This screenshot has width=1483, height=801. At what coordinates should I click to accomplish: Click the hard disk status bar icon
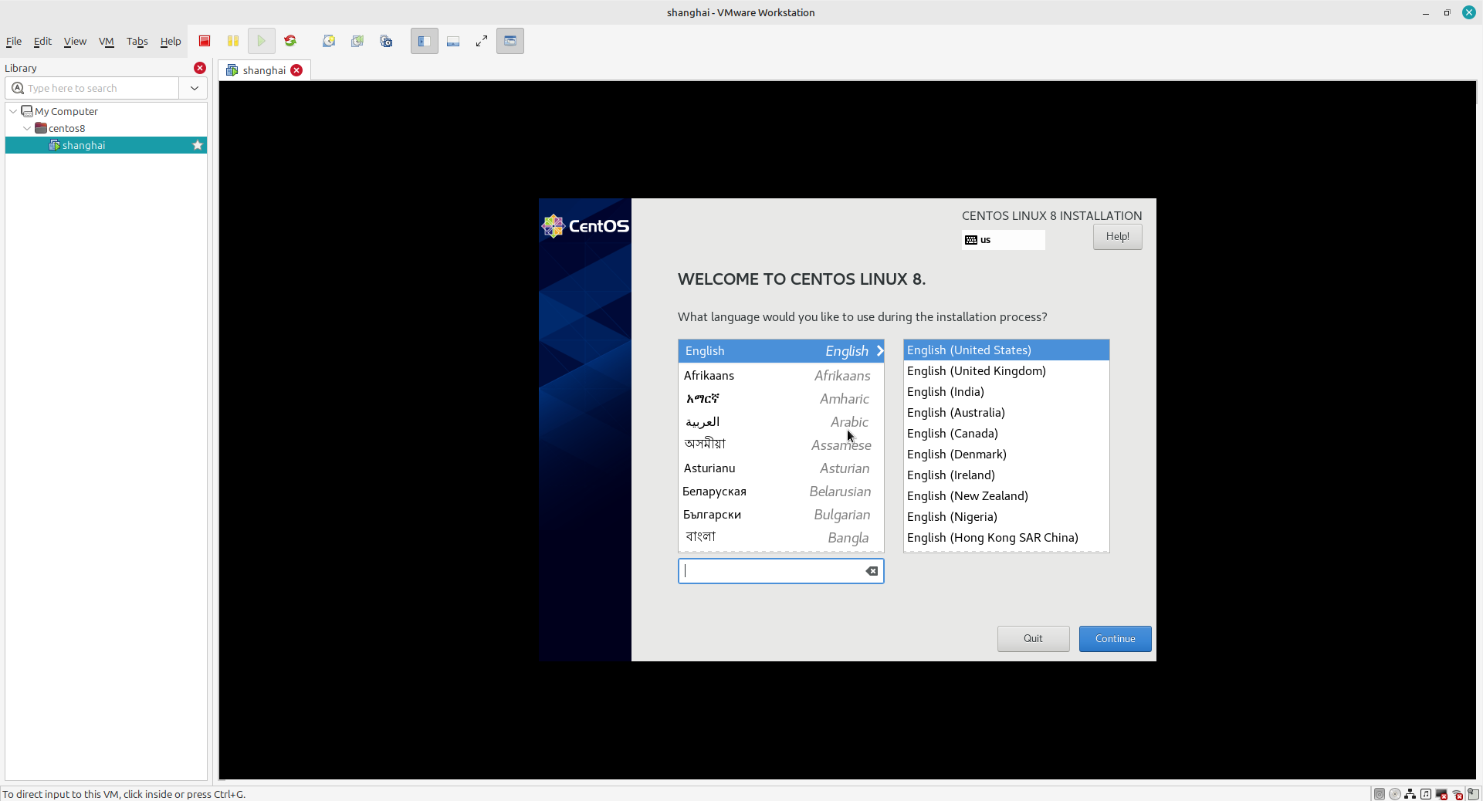click(1380, 794)
